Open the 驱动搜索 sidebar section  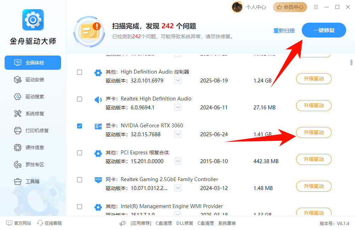click(33, 97)
